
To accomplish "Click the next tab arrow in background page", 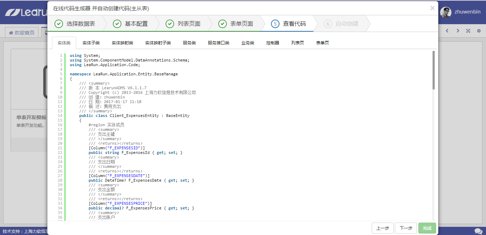I will point(458,31).
